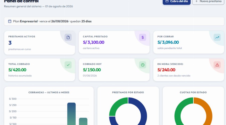Click the calendar icon in plan banner
This screenshot has width=226, height=125.
(x=10, y=21)
